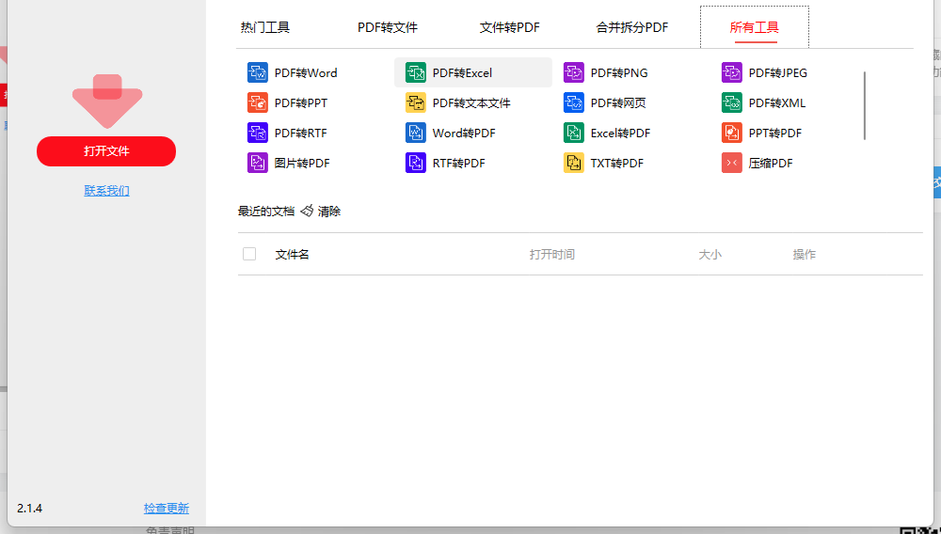Image resolution: width=941 pixels, height=534 pixels.
Task: Select the PDF转Excel tool icon
Action: tap(416, 72)
